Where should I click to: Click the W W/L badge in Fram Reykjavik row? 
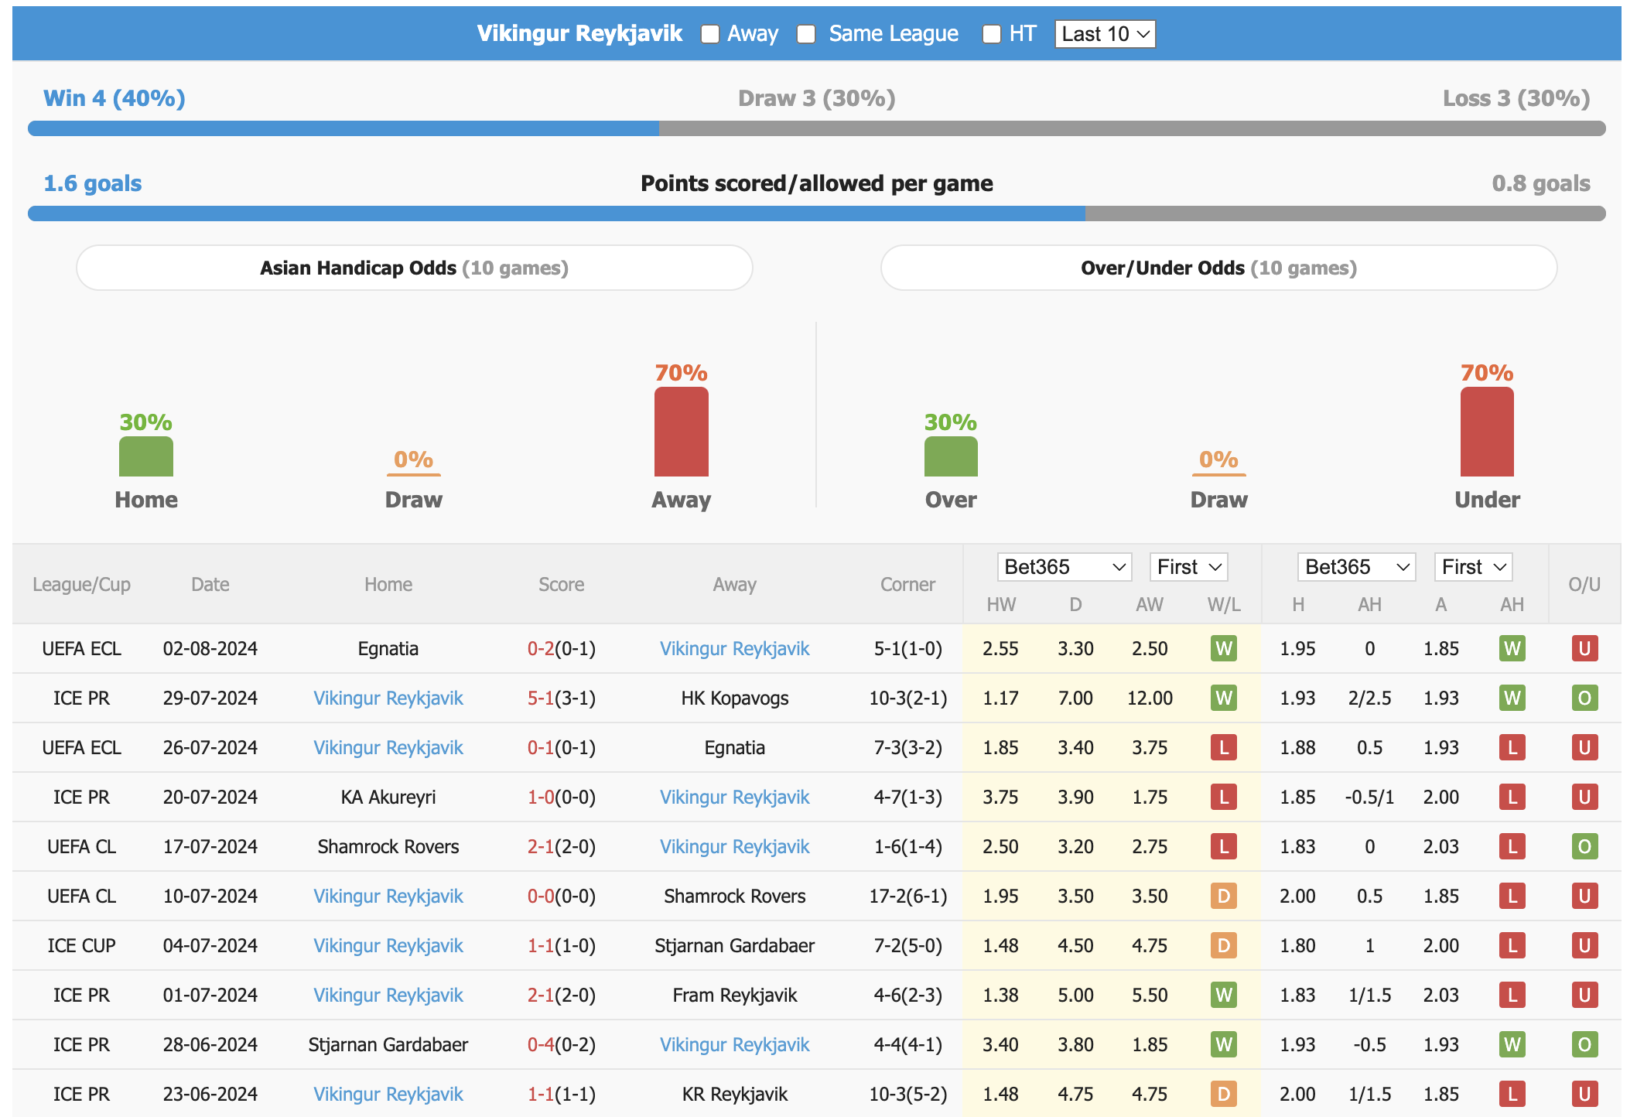1224,995
